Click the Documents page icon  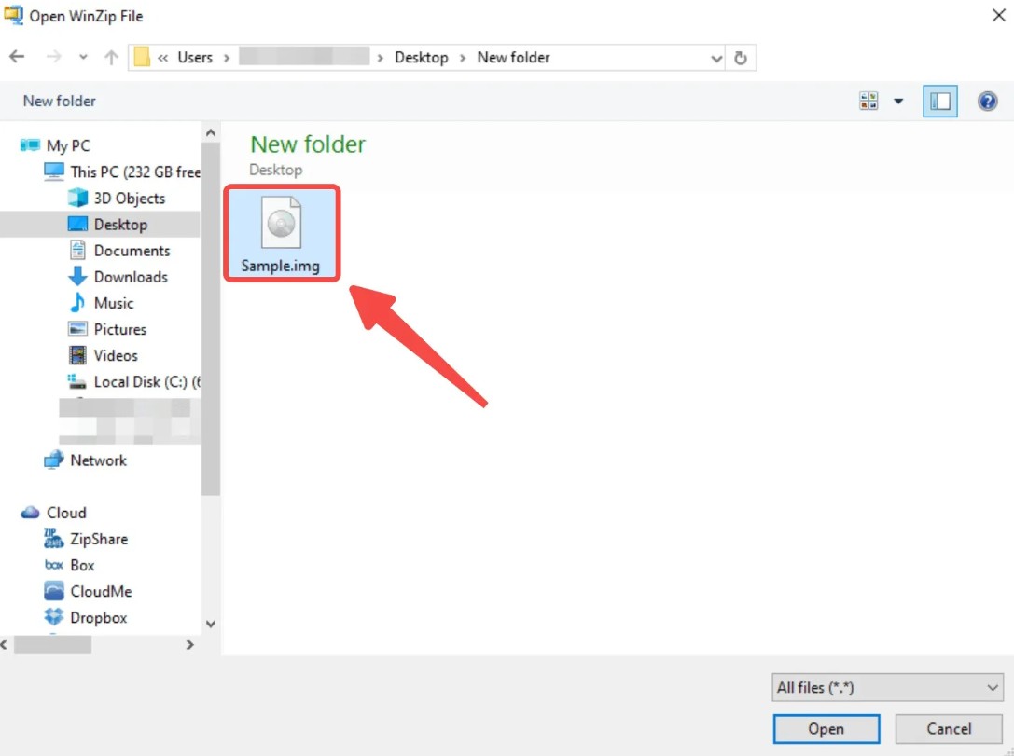pyautogui.click(x=77, y=250)
